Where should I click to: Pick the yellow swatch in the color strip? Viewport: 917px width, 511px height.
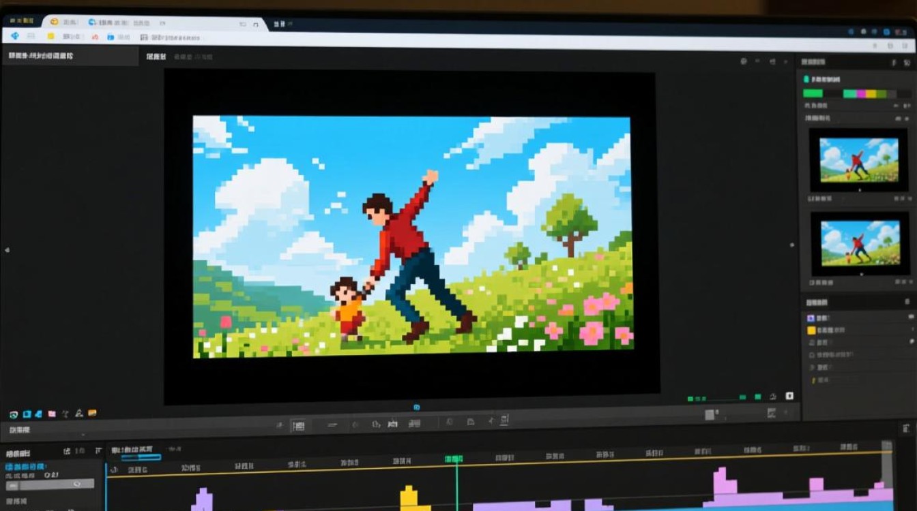(x=870, y=93)
